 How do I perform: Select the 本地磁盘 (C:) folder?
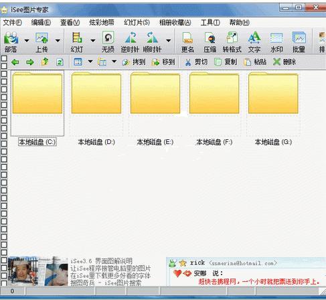[37, 108]
